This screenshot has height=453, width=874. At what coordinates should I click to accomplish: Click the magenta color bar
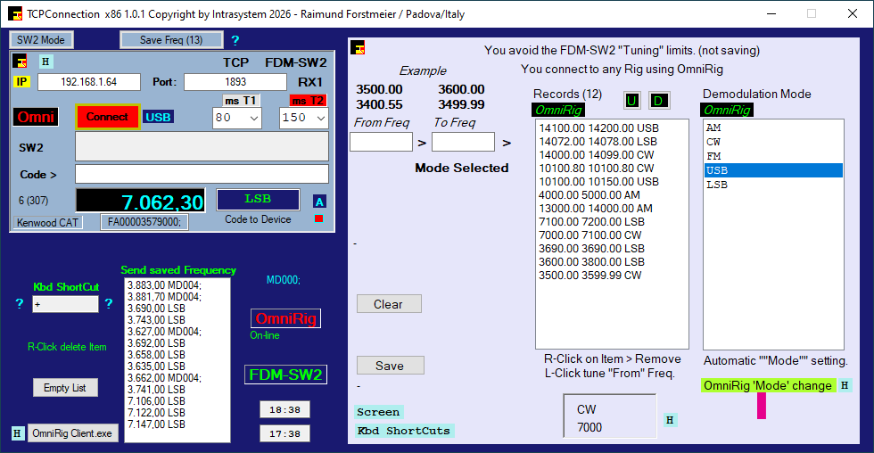pyautogui.click(x=762, y=406)
